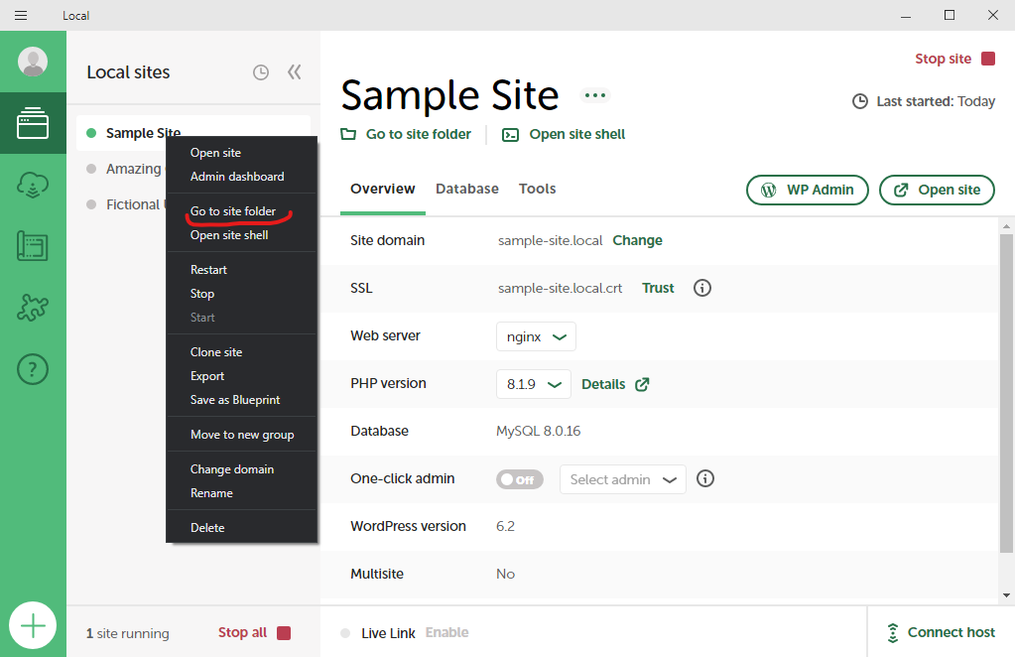Switch to the Database tab

coord(466,189)
